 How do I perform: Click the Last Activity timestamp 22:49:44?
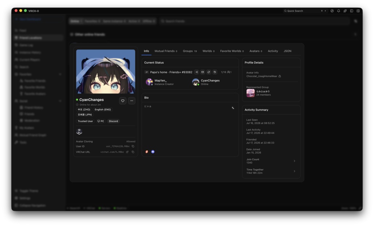tap(260, 133)
